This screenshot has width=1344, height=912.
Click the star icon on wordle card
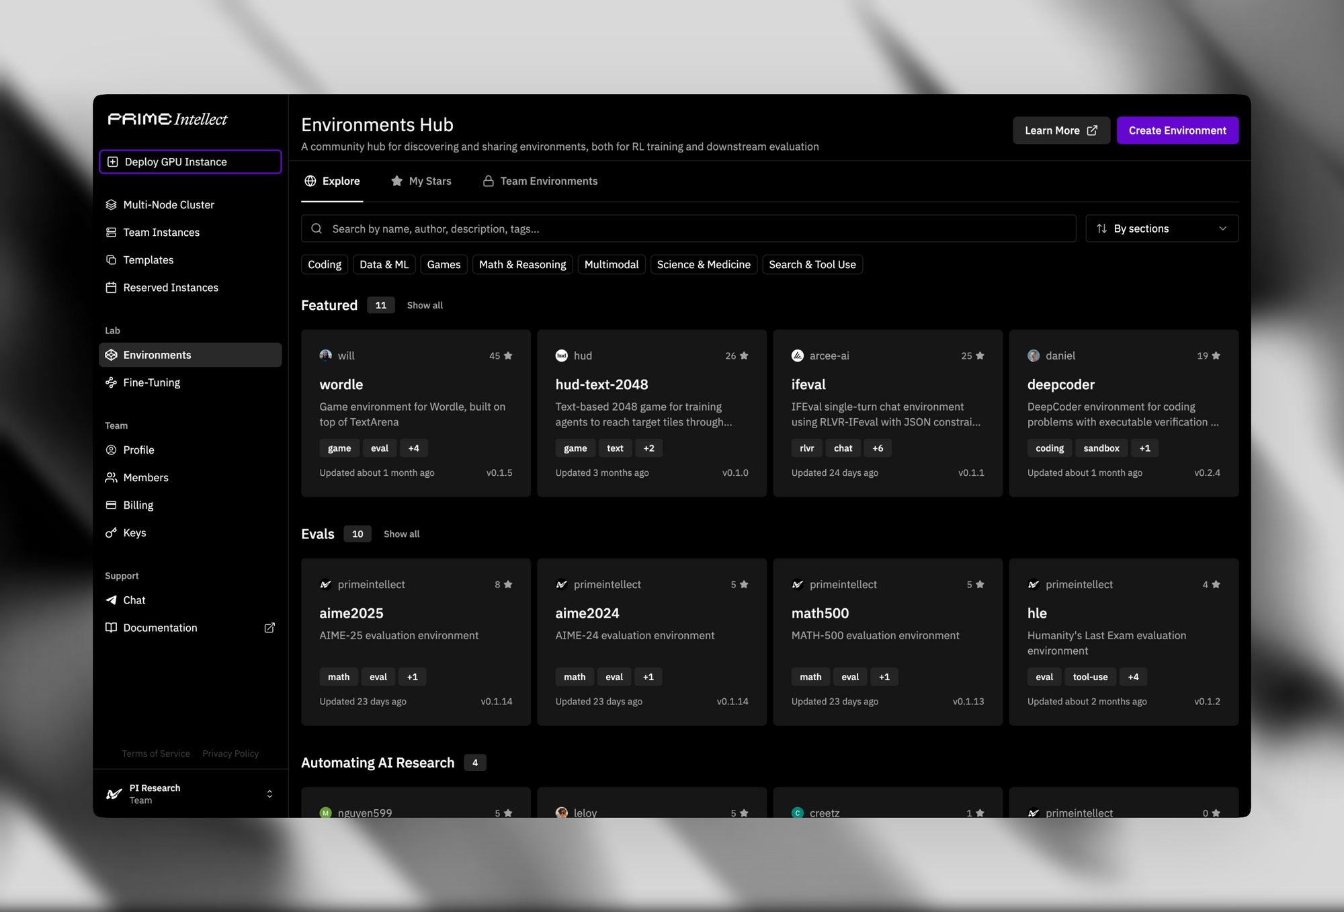coord(508,356)
